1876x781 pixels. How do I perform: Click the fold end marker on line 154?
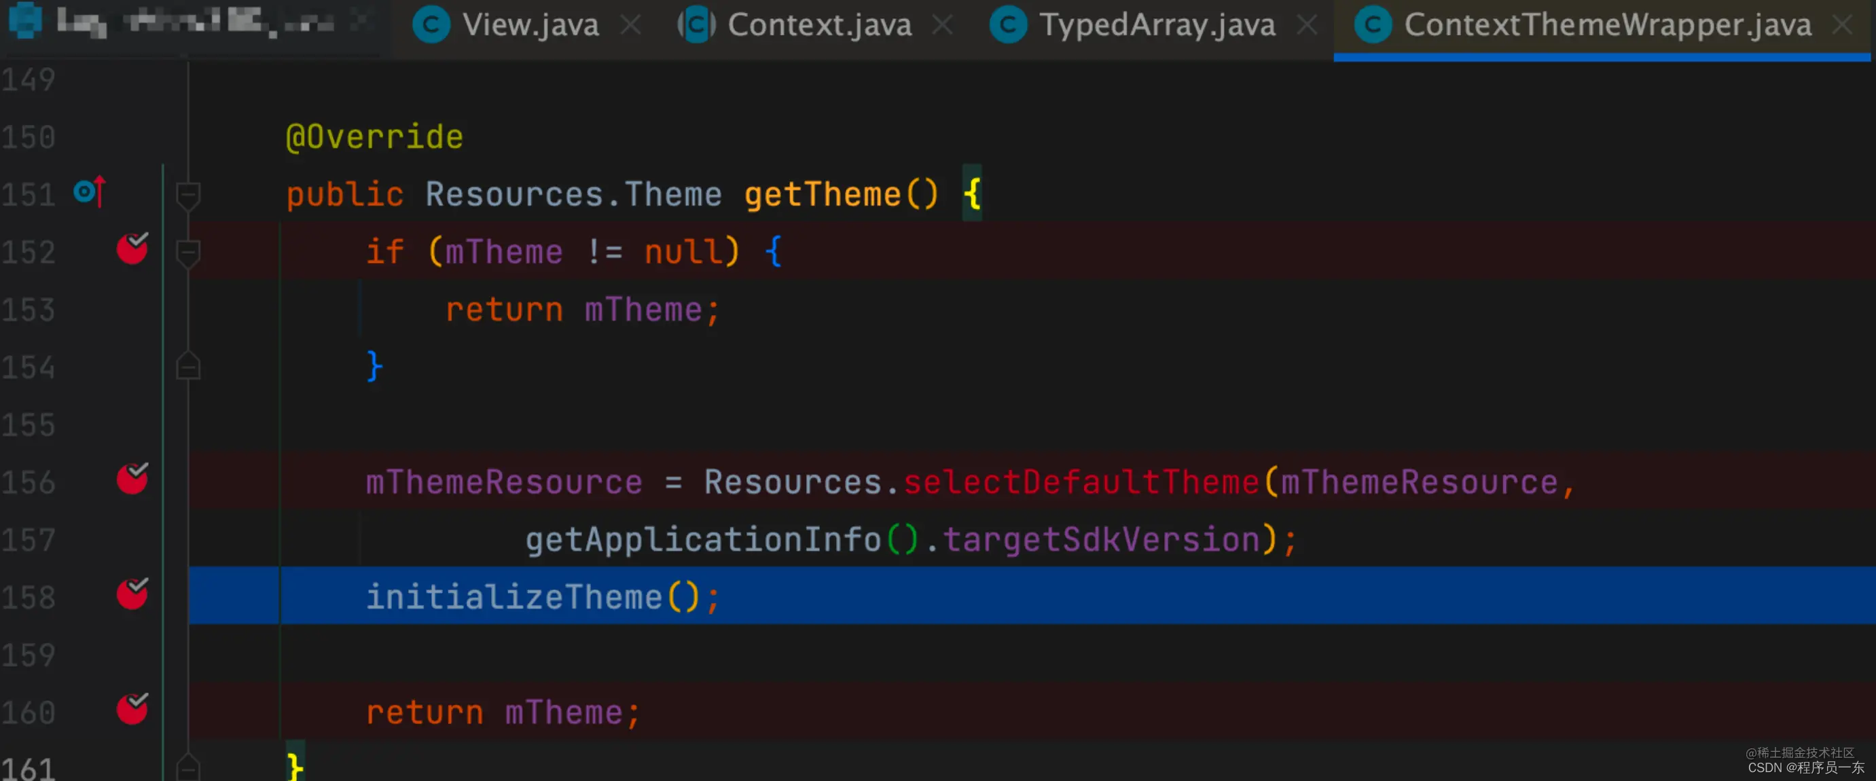coord(188,366)
